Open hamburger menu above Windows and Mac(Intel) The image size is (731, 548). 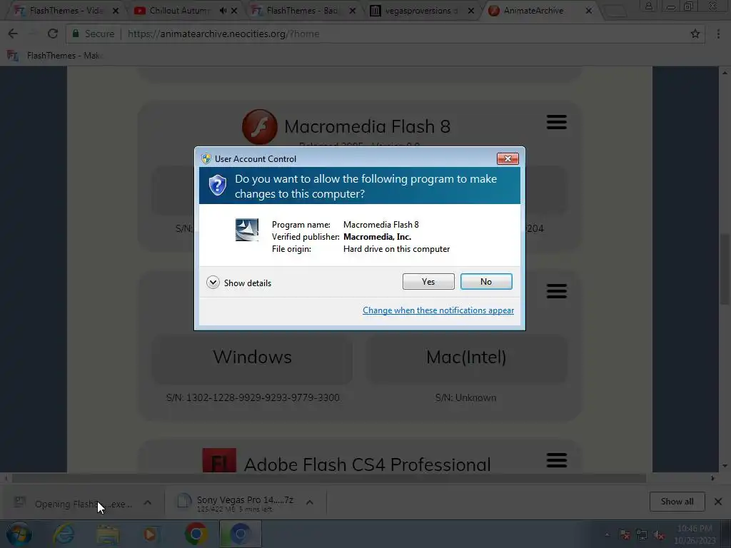pos(556,291)
